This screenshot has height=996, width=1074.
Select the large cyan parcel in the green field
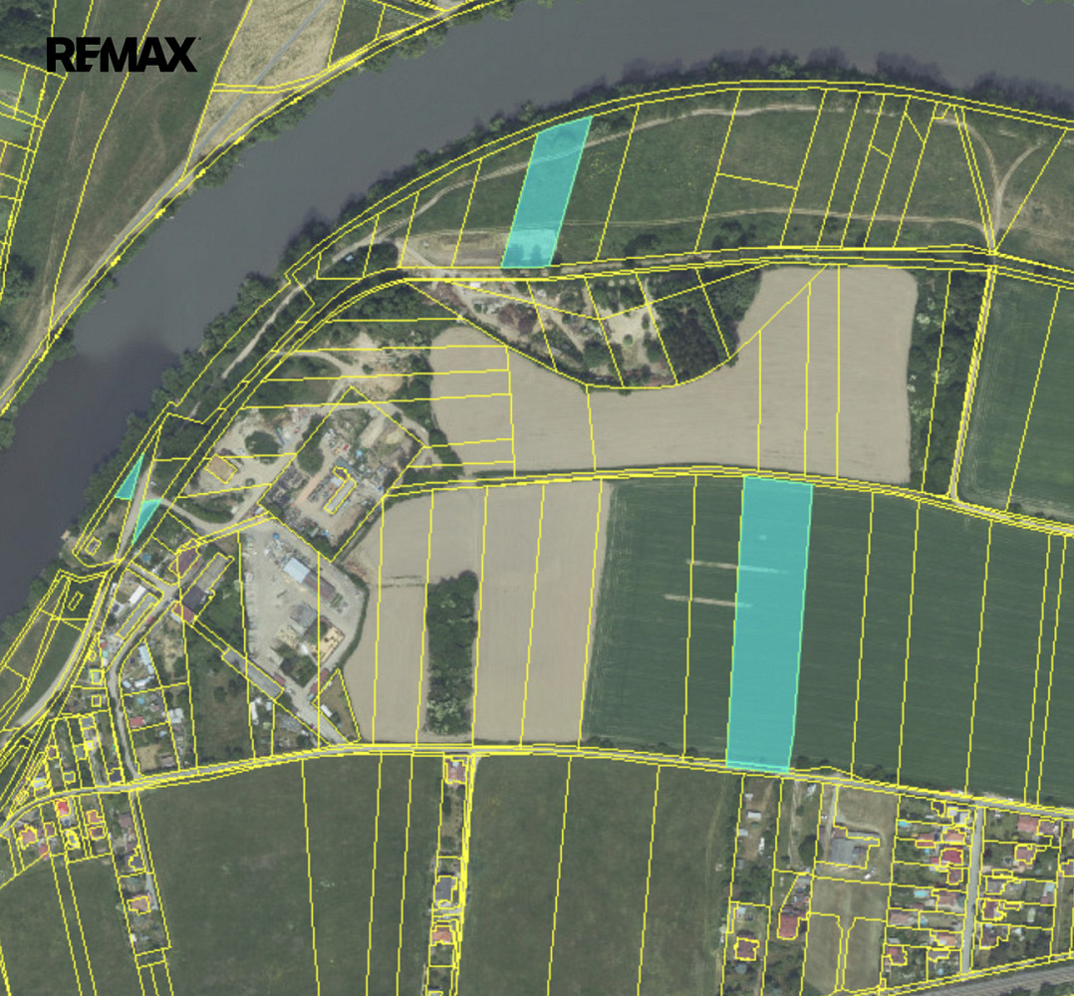[769, 624]
